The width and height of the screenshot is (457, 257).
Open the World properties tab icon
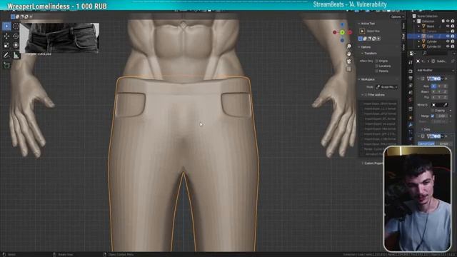(x=411, y=100)
